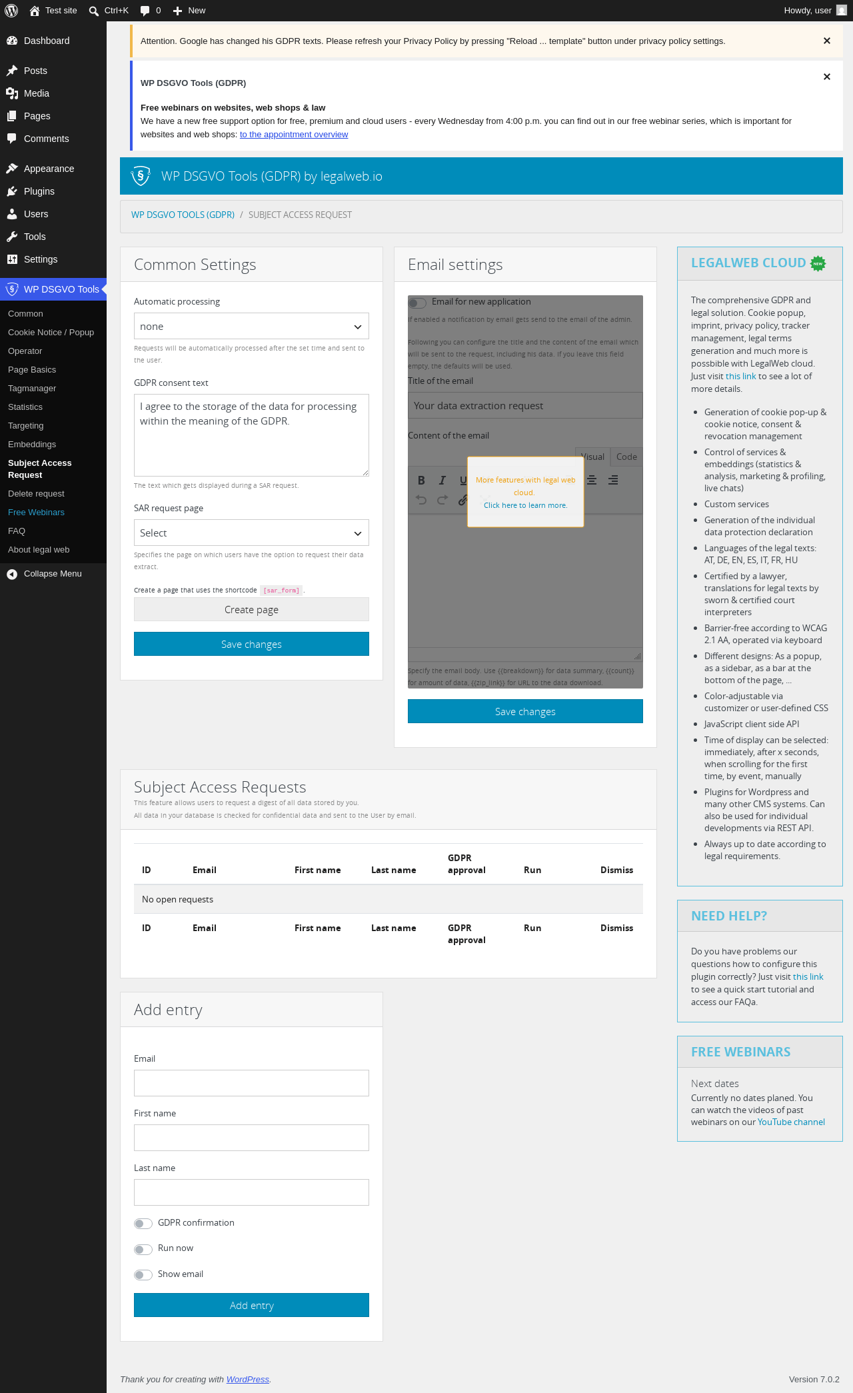Click the Comments speech bubble sidebar icon

(12, 139)
